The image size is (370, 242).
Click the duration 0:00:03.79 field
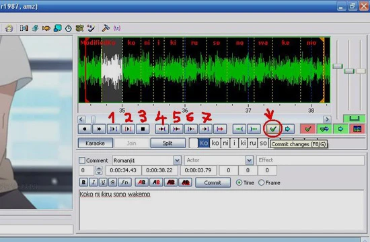[198, 170]
